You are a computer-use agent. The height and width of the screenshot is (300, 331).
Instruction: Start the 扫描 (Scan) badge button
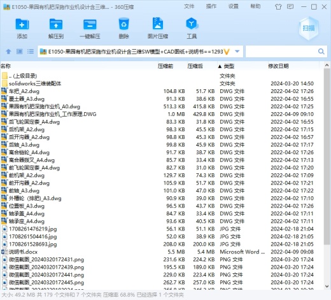(309, 28)
